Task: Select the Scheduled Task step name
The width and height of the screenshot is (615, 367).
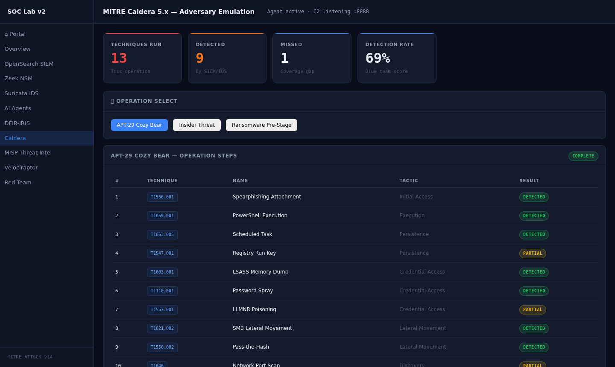Action: point(252,234)
